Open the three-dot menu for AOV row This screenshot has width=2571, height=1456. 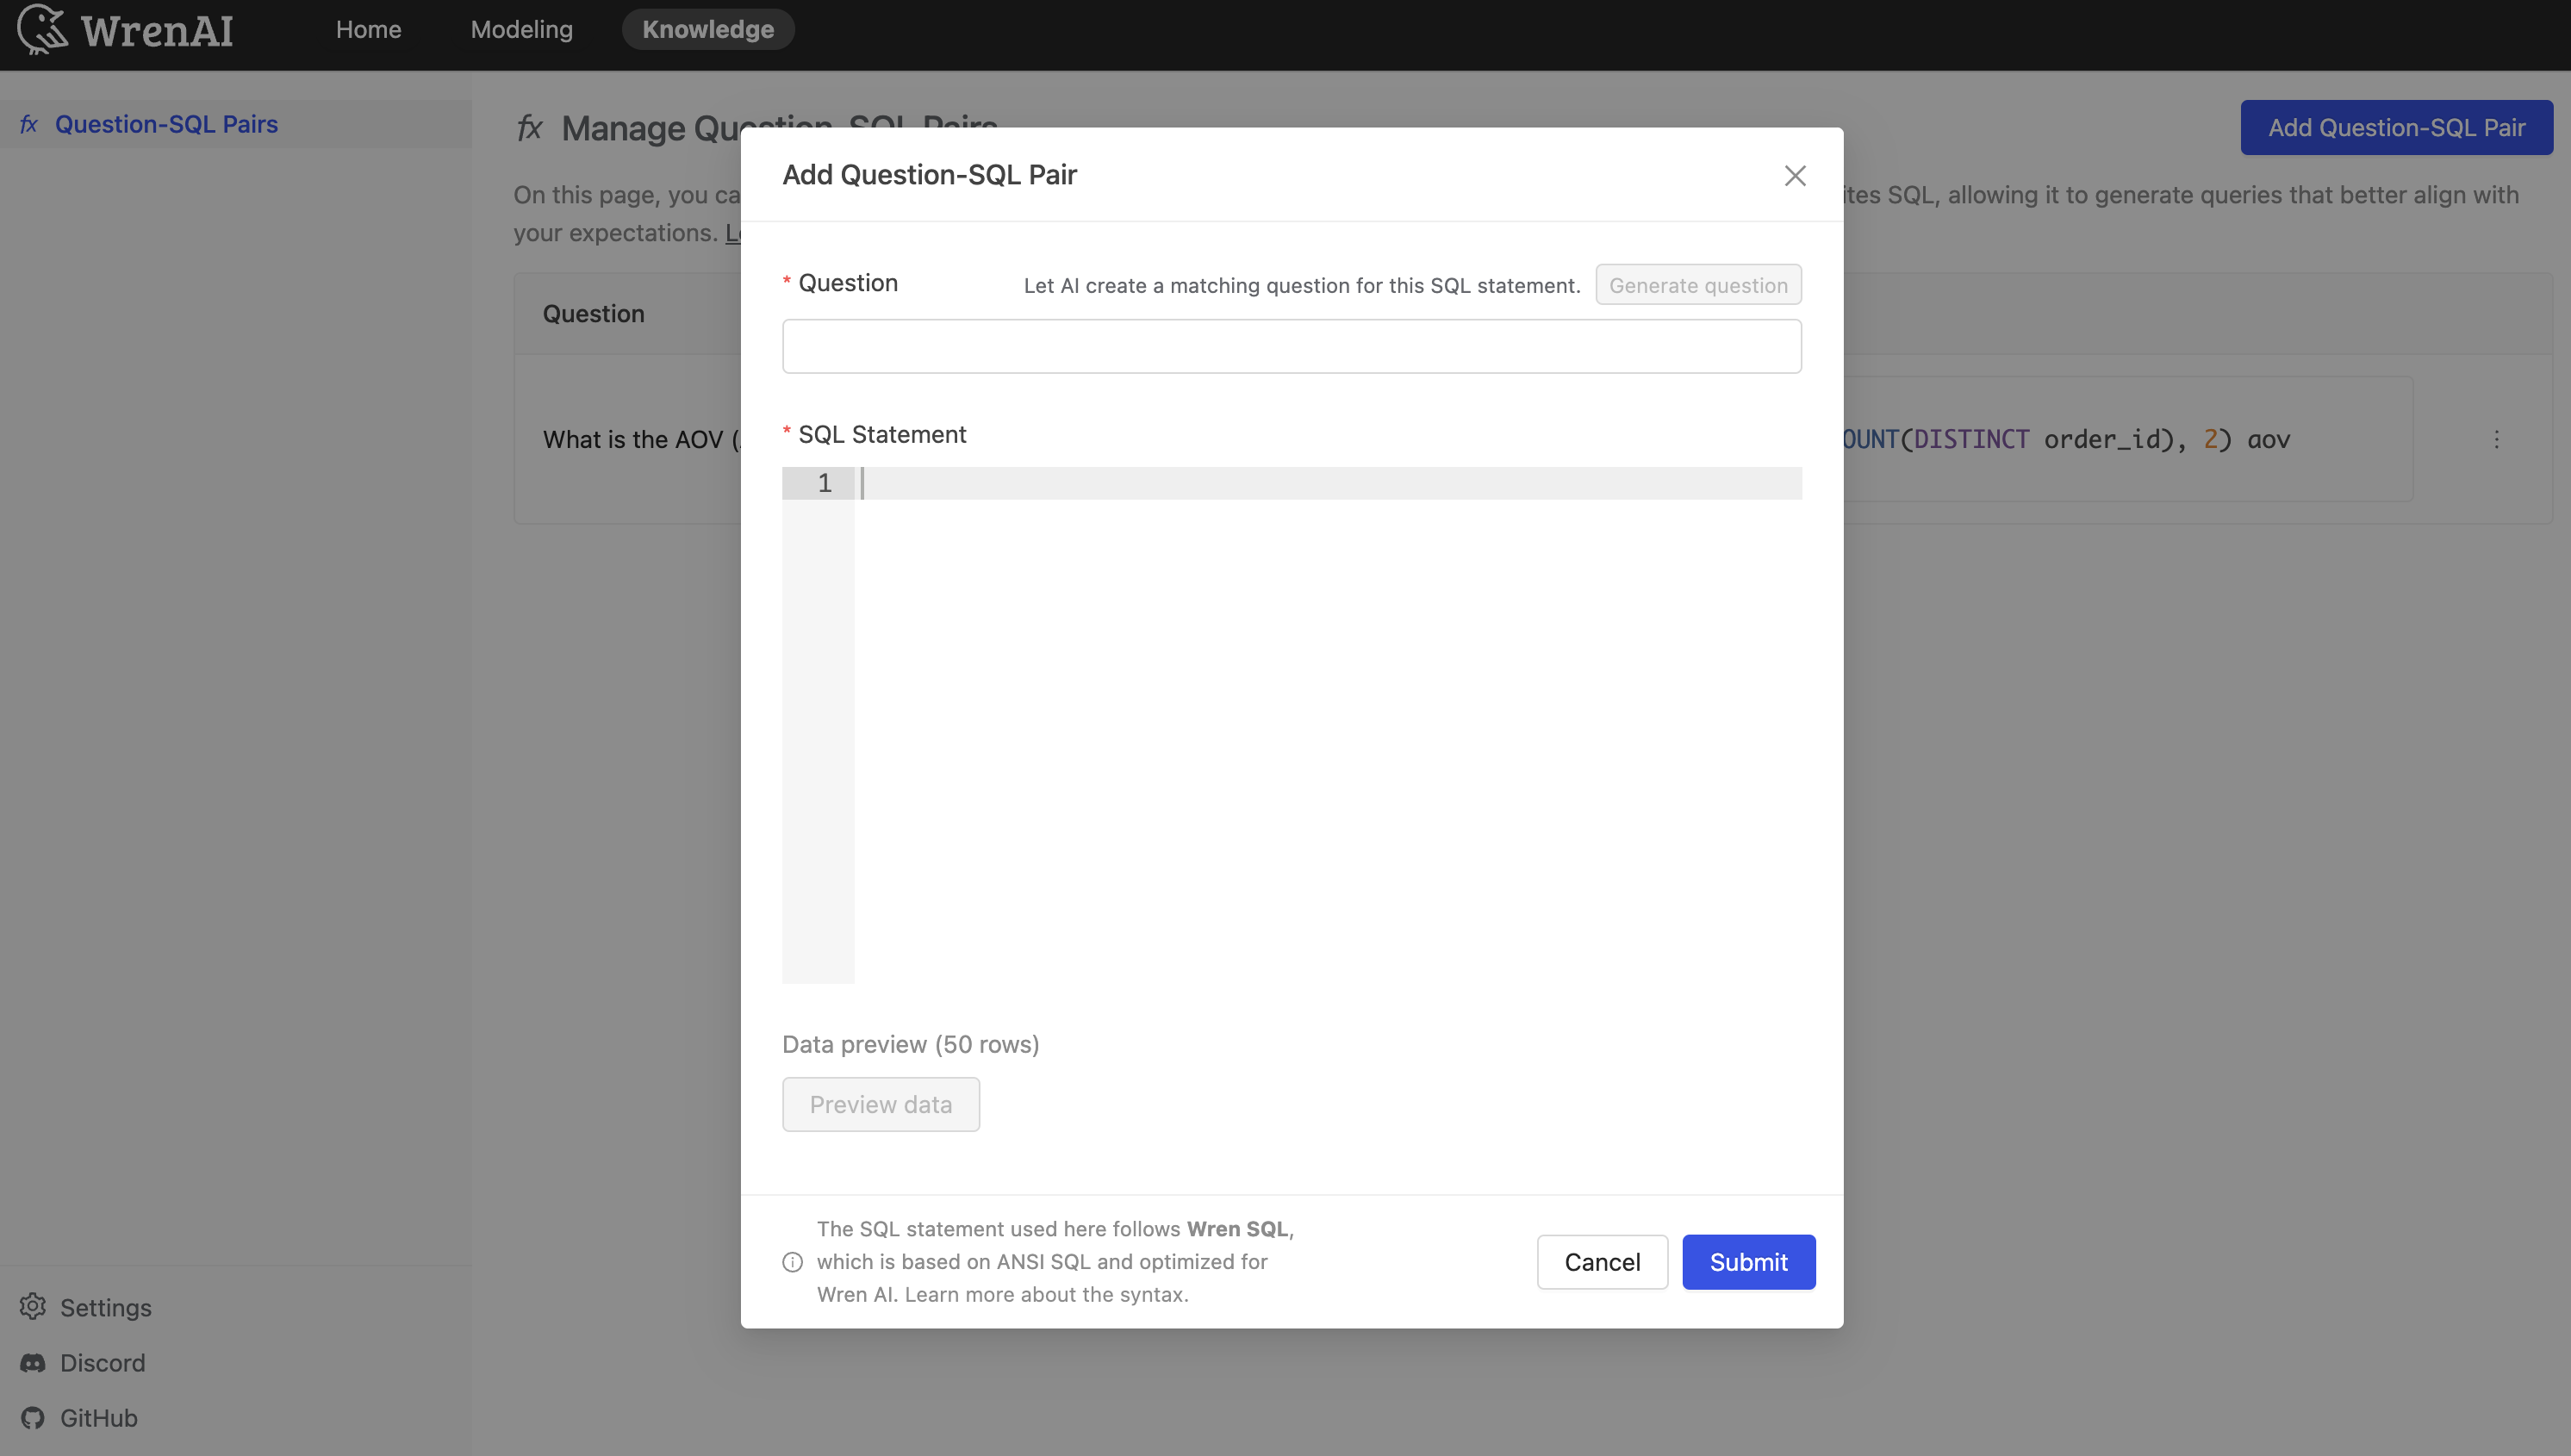(x=2495, y=439)
